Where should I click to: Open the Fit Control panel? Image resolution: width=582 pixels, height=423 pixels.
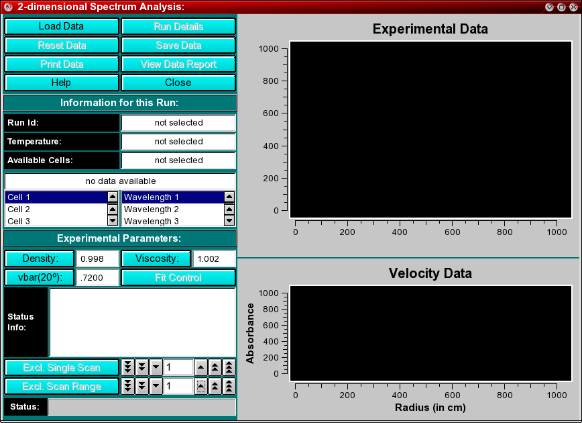178,278
